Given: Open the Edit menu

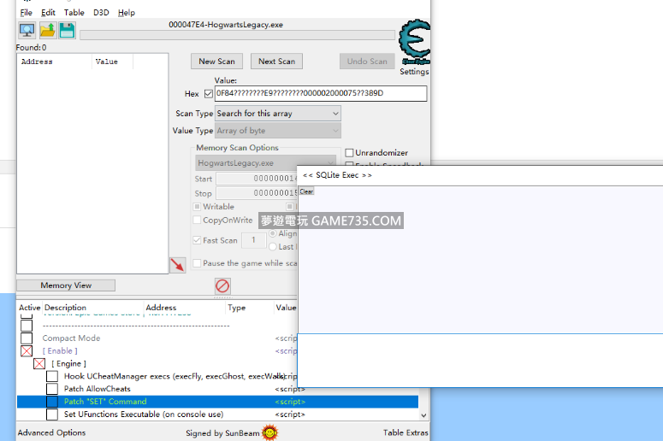Looking at the screenshot, I should click(48, 13).
